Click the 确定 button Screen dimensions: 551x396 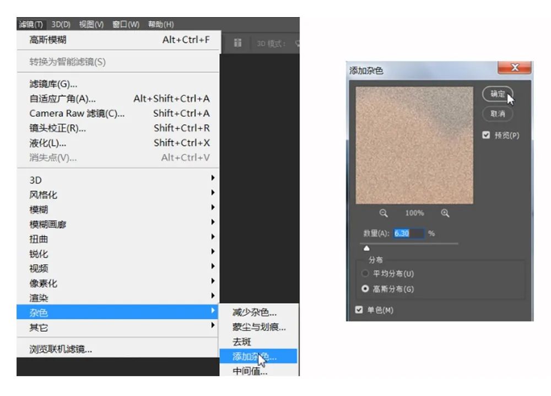(x=498, y=94)
